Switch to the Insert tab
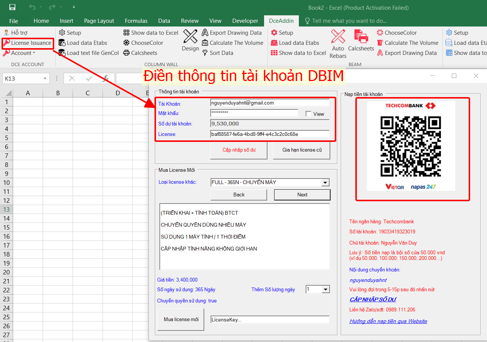Image resolution: width=487 pixels, height=342 pixels. coord(67,21)
